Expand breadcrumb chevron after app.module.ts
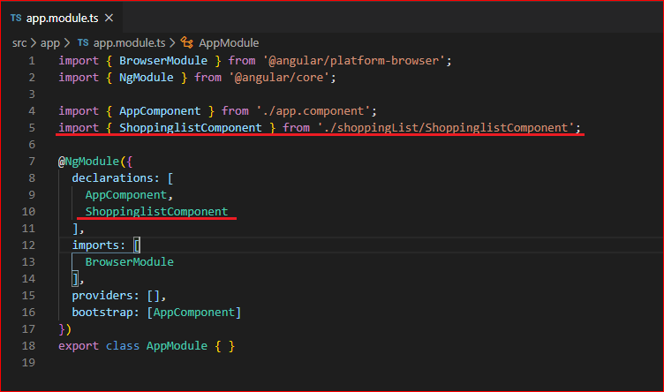 click(172, 42)
